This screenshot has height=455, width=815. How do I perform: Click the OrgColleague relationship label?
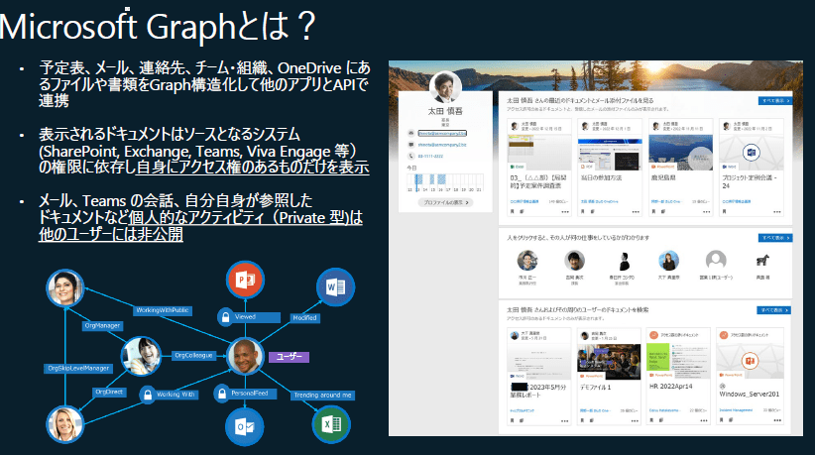pyautogui.click(x=192, y=355)
